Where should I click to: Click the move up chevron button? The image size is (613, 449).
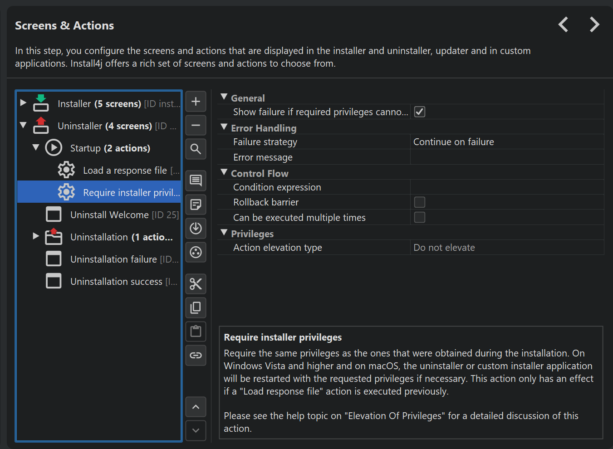pos(196,407)
